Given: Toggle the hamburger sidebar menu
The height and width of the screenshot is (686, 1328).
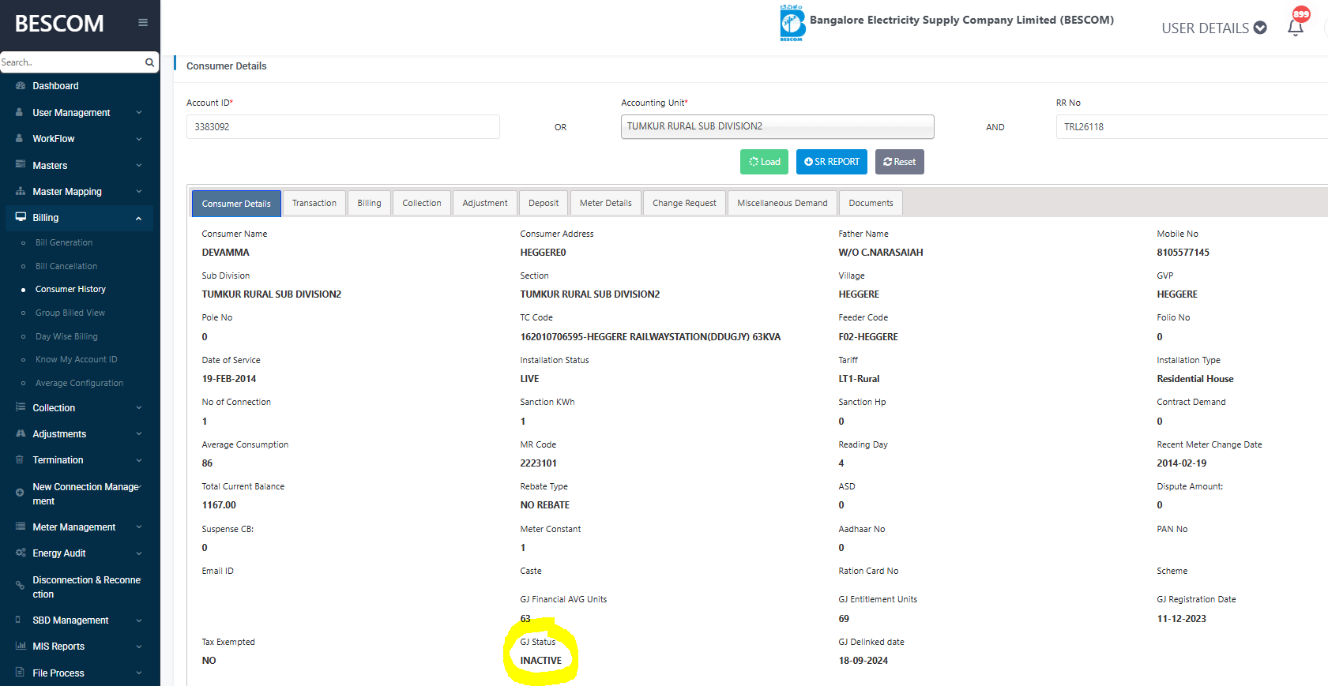Looking at the screenshot, I should point(143,22).
